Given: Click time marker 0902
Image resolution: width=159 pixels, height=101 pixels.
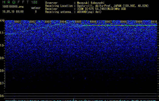Looking at the screenshot, I should point(33,22).
